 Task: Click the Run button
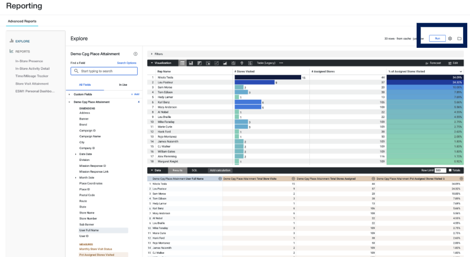click(x=437, y=39)
